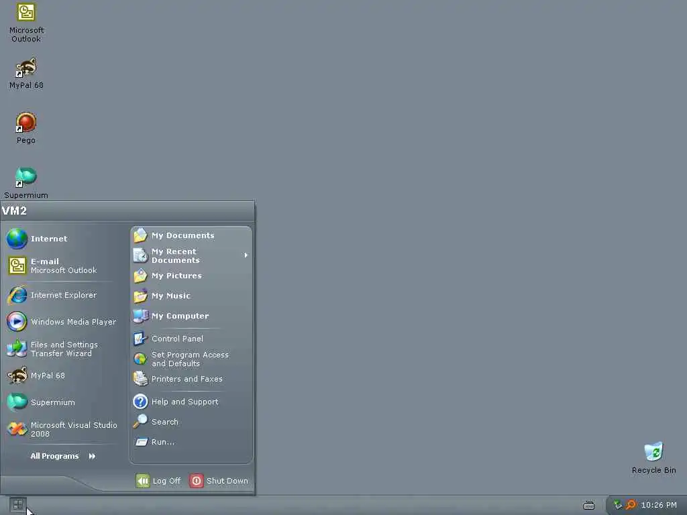Click the Microsoft Visual Studio 2008 label
This screenshot has height=515, width=687.
(x=74, y=430)
